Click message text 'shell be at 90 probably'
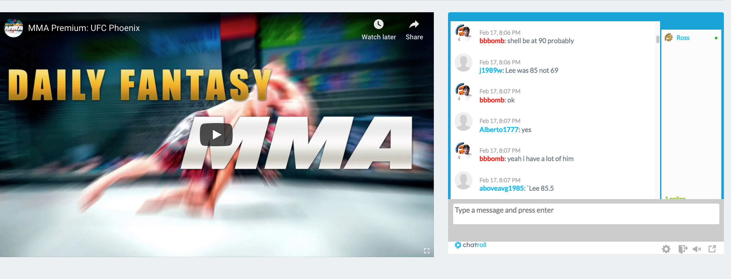The image size is (731, 279). point(541,41)
